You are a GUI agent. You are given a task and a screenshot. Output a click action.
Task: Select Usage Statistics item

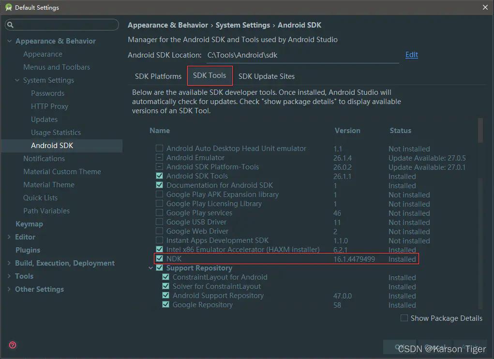[x=56, y=133]
